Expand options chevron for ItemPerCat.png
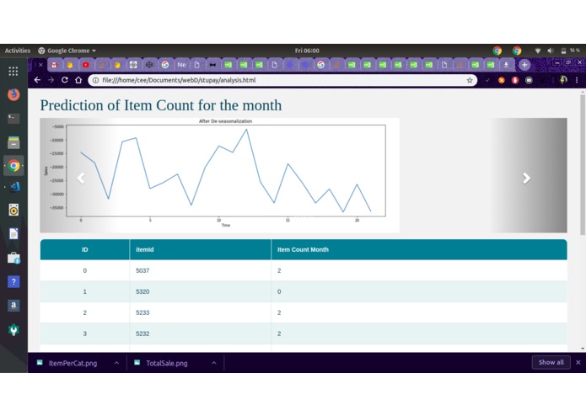The height and width of the screenshot is (416, 586). click(116, 363)
